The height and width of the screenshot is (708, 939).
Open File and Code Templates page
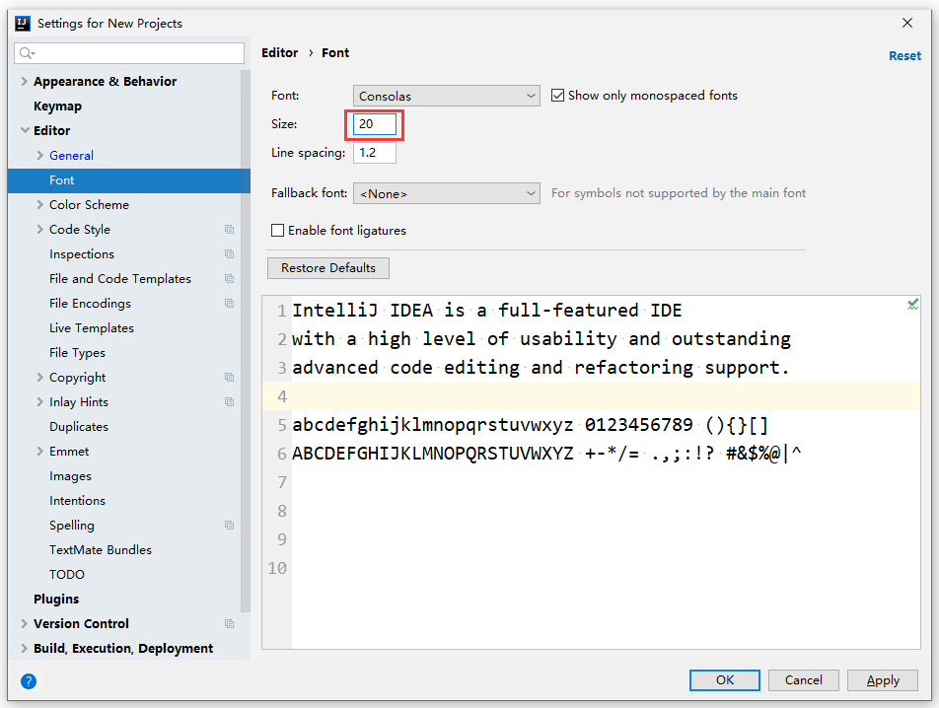[119, 278]
